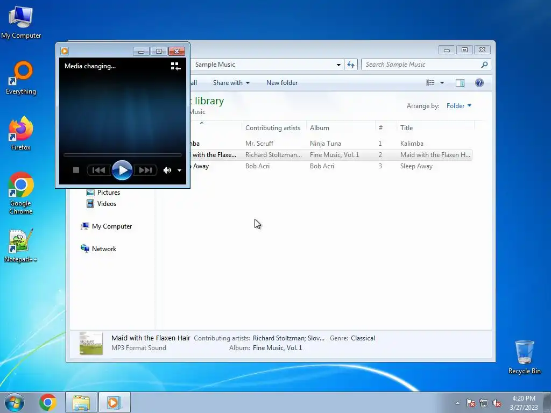Select the Kalimba title cell
Viewport: 551px width, 413px height.
[x=412, y=143]
